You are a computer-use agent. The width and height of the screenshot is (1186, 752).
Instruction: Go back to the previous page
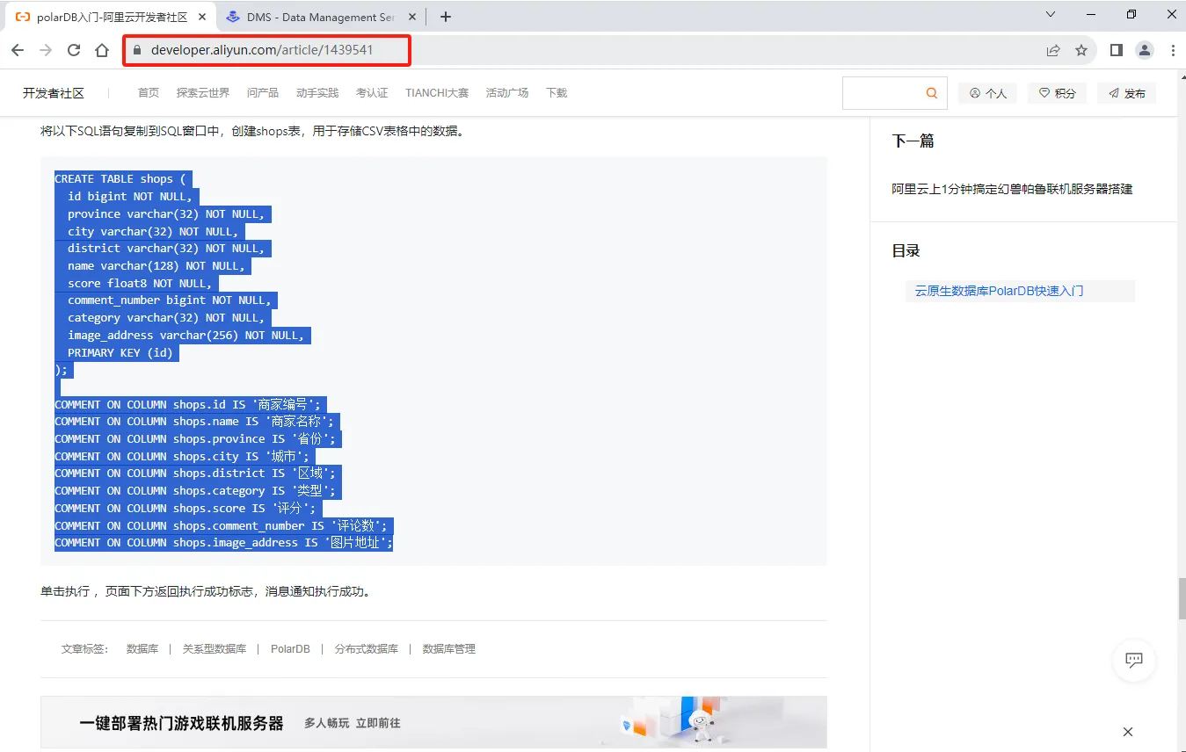pos(18,50)
